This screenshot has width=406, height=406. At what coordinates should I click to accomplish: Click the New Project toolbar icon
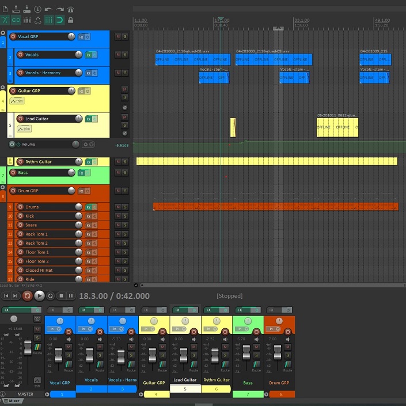[x=5, y=9]
